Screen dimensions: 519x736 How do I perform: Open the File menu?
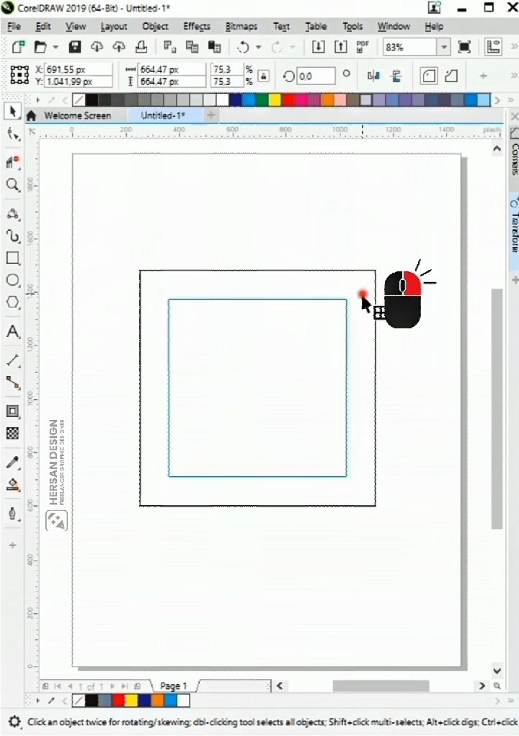pyautogui.click(x=14, y=27)
